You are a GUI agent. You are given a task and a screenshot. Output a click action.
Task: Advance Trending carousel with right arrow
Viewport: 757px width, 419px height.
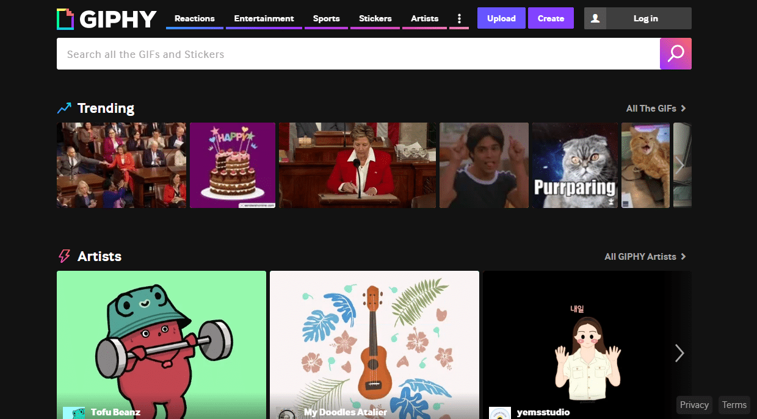coord(679,165)
